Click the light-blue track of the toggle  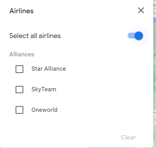[x=131, y=36]
